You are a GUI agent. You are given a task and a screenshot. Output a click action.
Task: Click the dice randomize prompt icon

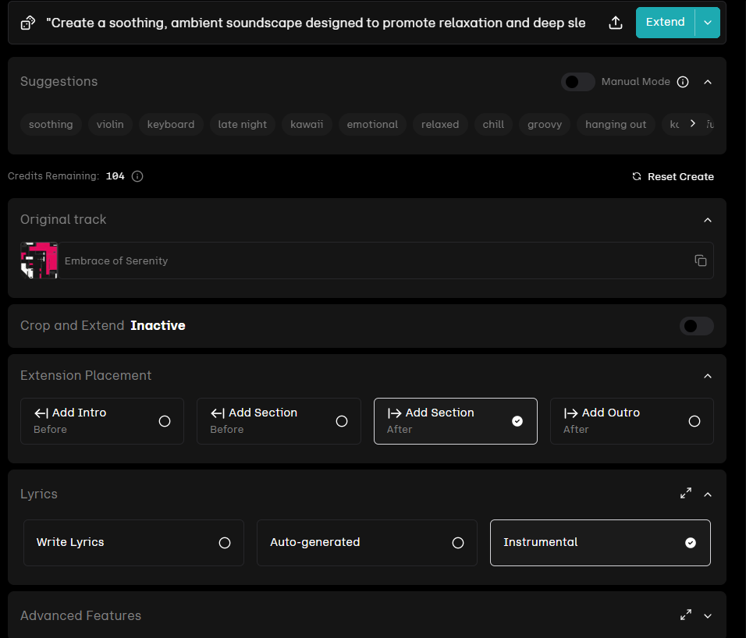[28, 23]
